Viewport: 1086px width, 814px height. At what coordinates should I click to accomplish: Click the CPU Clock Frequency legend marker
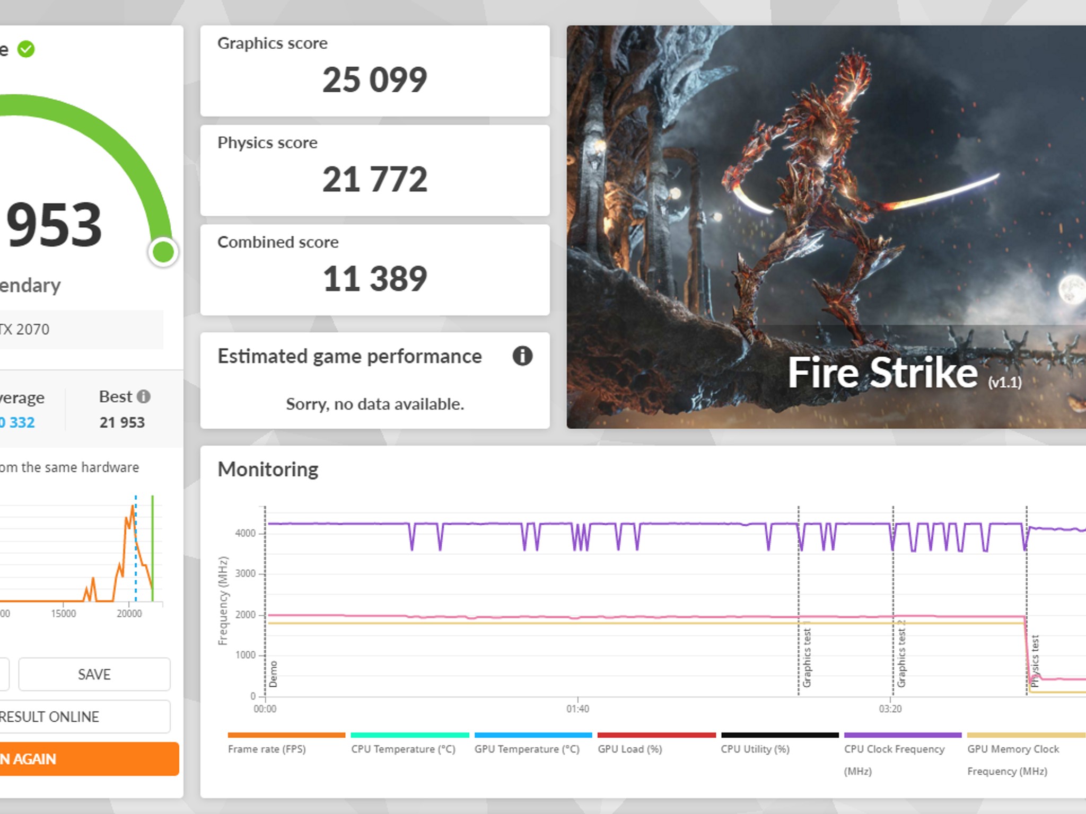pos(903,735)
